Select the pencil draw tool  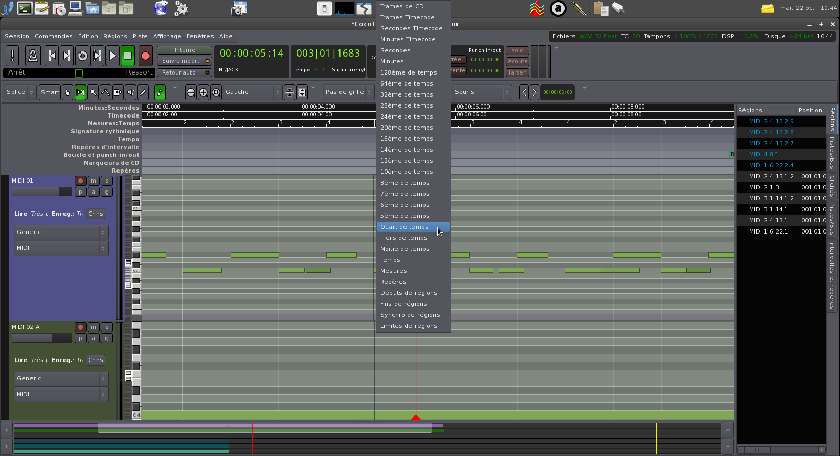143,92
